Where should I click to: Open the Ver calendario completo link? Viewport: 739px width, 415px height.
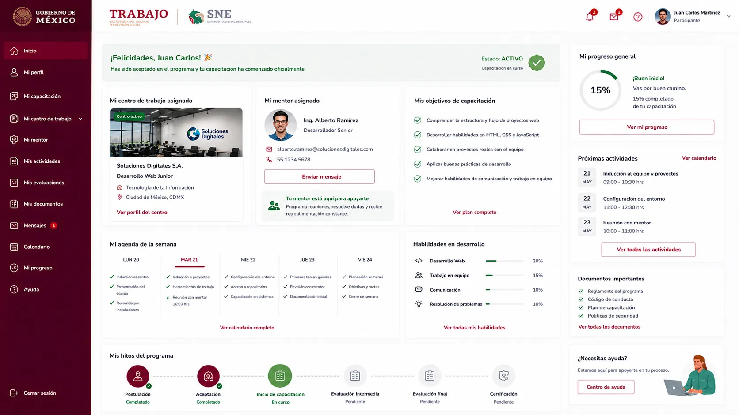[247, 328]
